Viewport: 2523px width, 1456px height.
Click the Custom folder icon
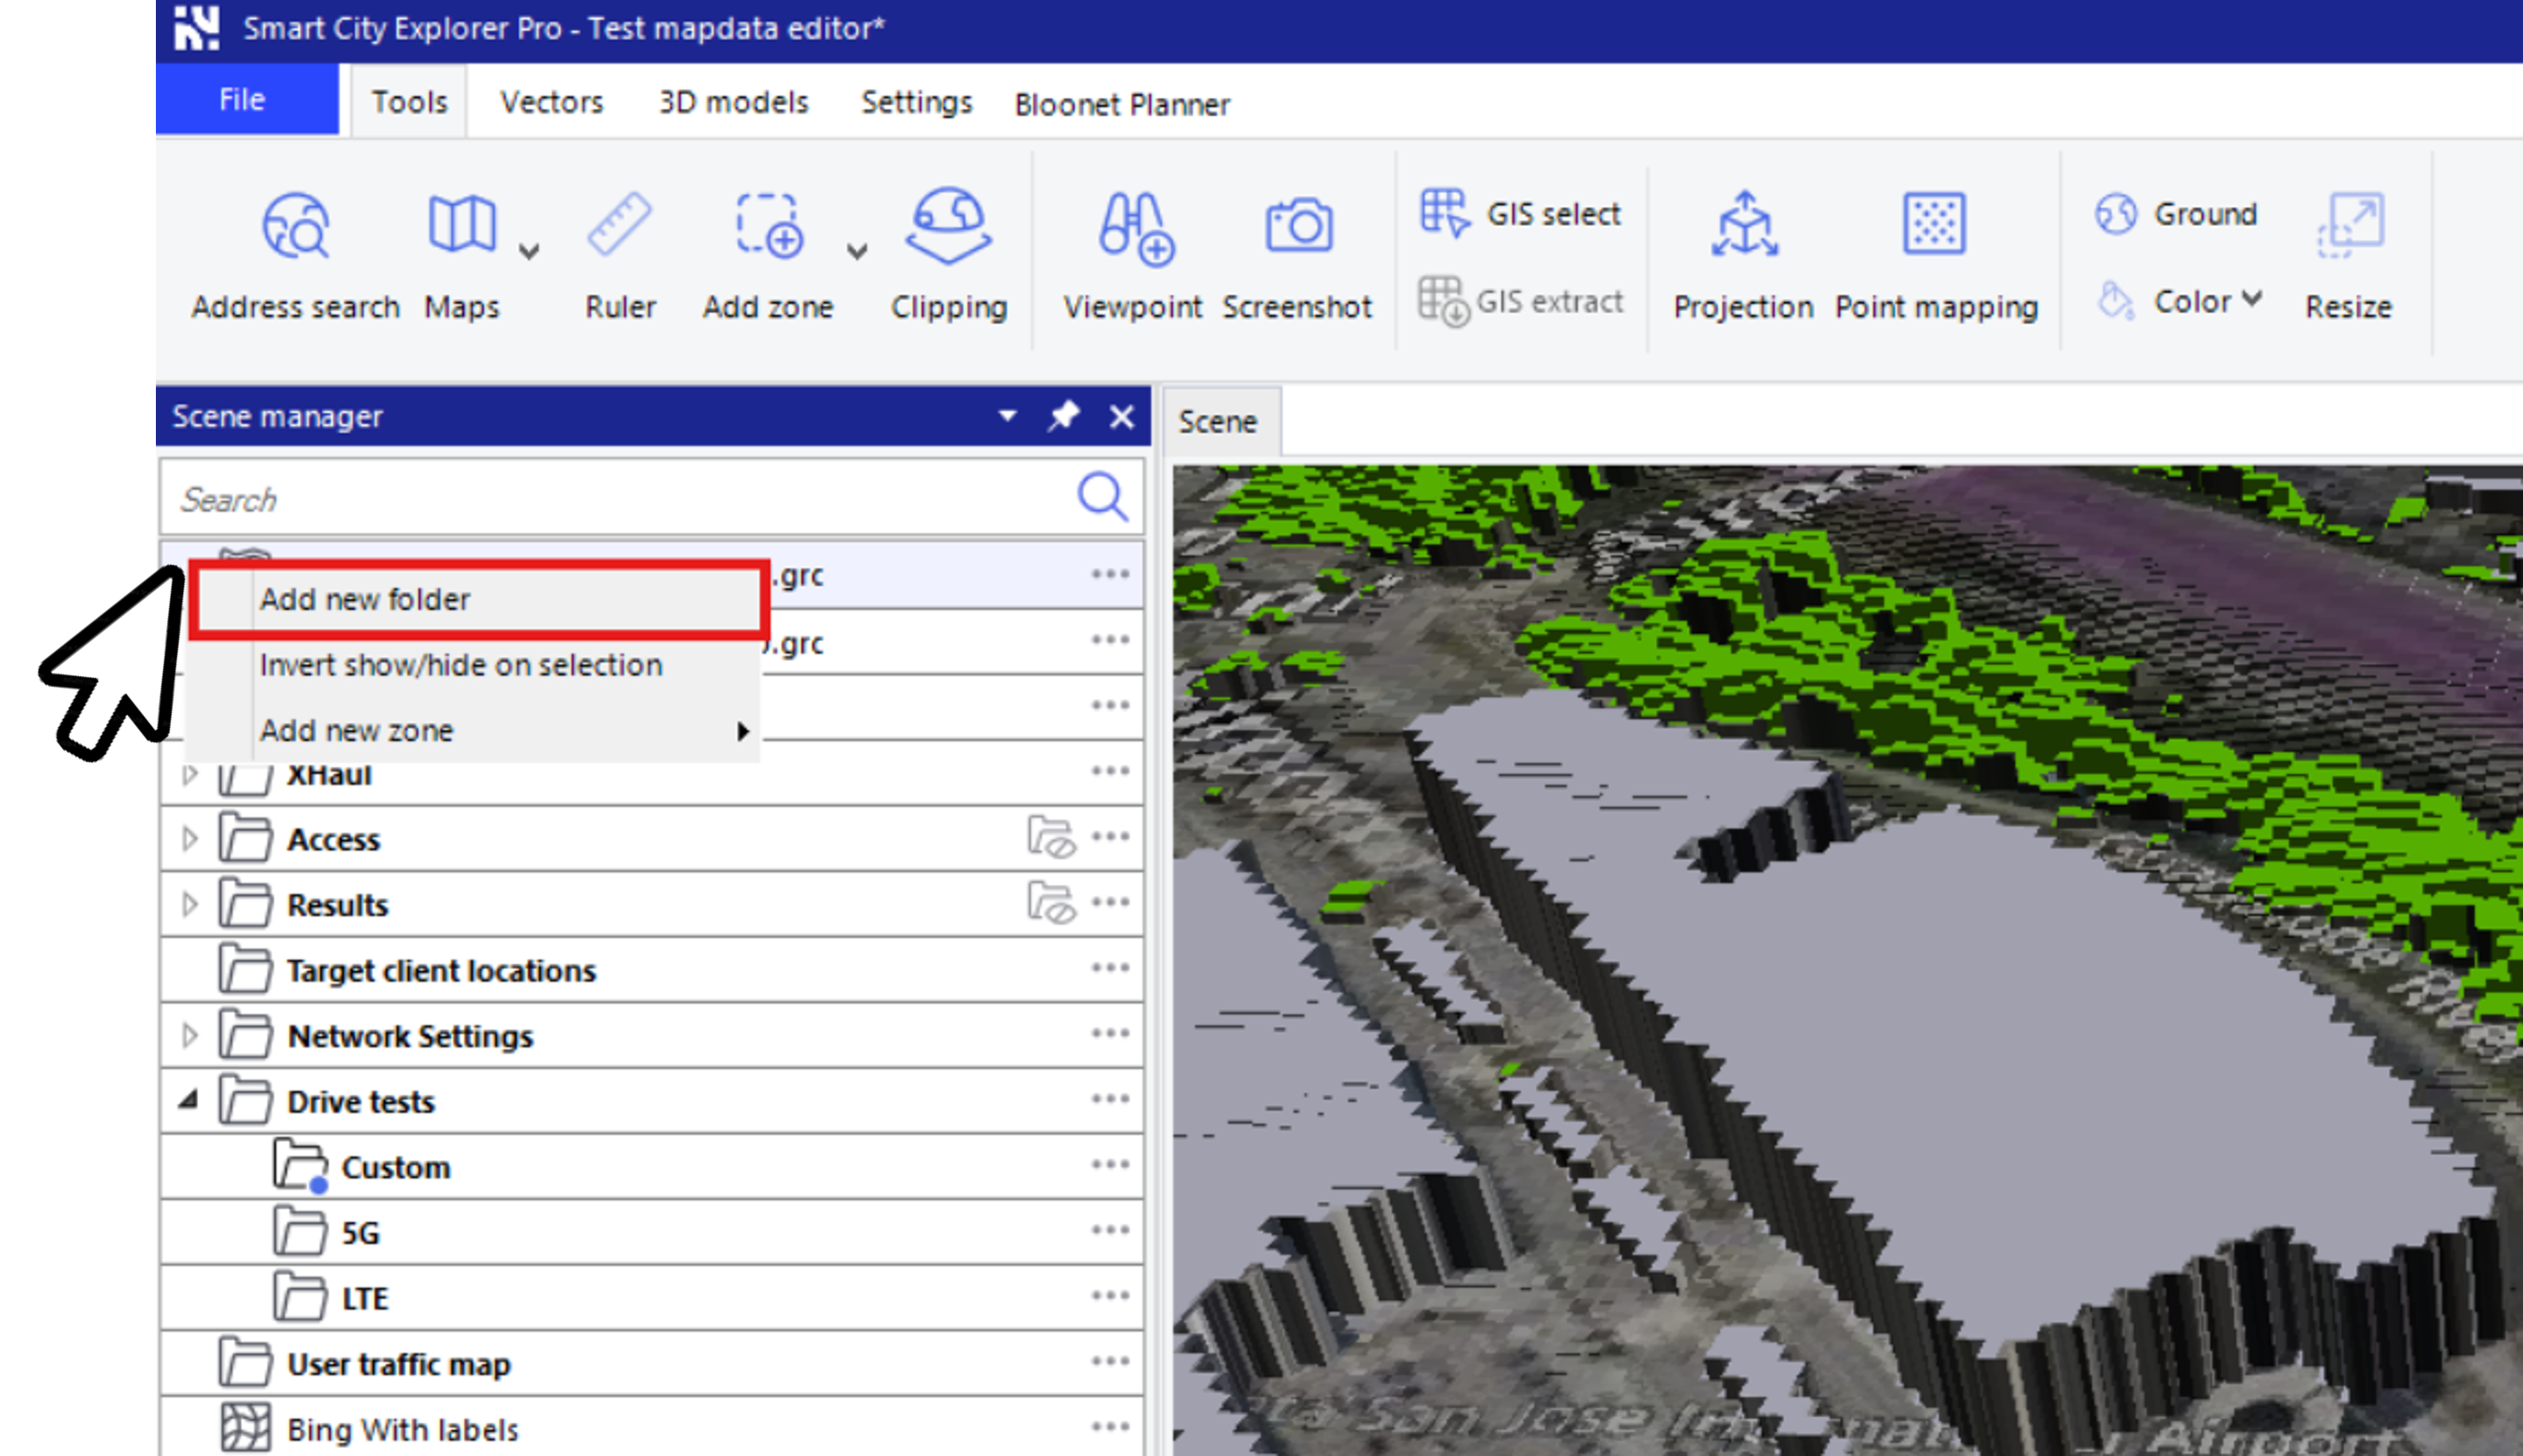click(300, 1166)
